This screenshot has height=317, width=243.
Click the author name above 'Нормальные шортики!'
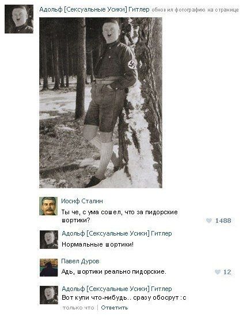117,233
